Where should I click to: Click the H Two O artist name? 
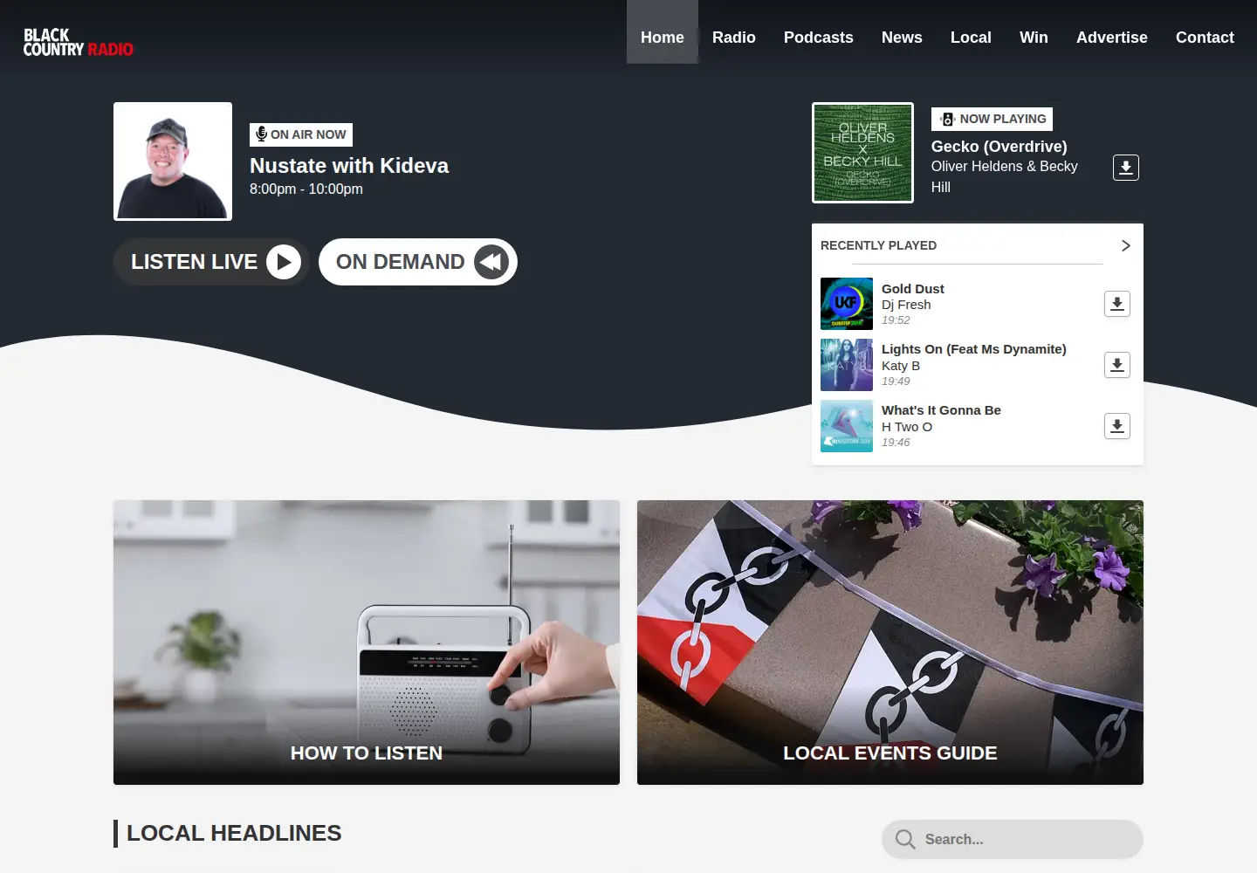[907, 427]
